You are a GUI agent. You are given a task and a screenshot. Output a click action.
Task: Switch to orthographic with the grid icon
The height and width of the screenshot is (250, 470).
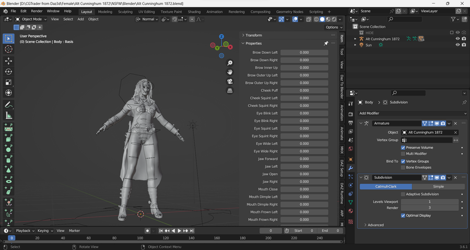[230, 90]
